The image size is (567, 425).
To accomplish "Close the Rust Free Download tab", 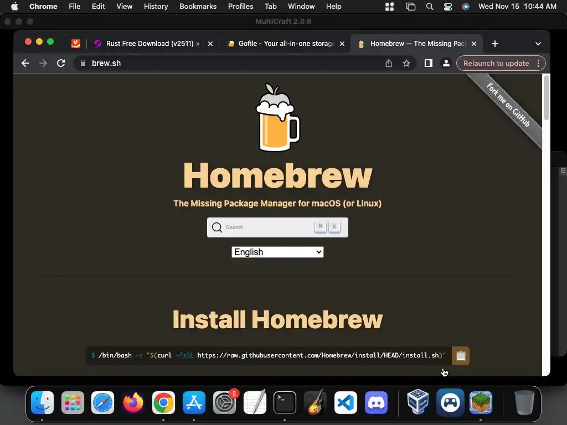I will coord(210,44).
